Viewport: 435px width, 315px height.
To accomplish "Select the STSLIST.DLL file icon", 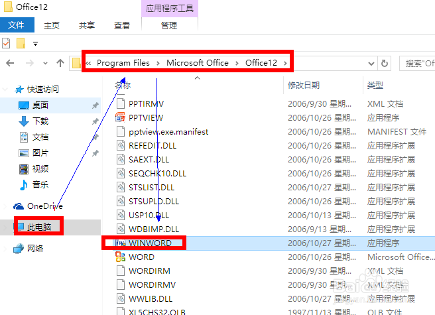I will [x=121, y=187].
